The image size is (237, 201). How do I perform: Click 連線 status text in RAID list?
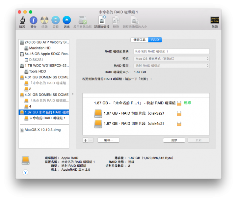pos(187,103)
